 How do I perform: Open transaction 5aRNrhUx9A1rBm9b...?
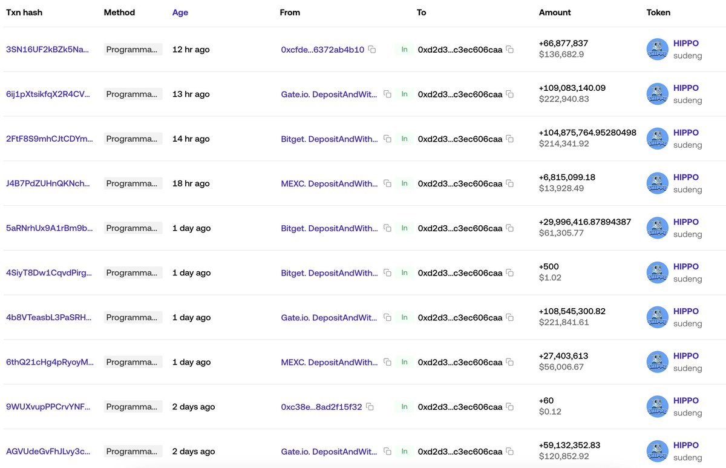pos(50,228)
